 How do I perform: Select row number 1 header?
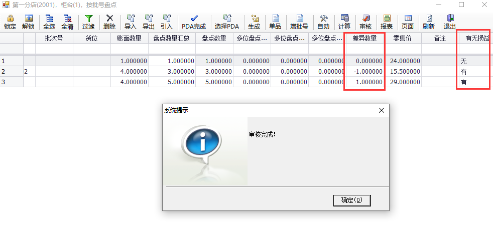click(x=12, y=61)
